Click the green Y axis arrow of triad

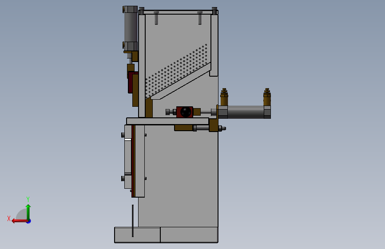pos(28,212)
